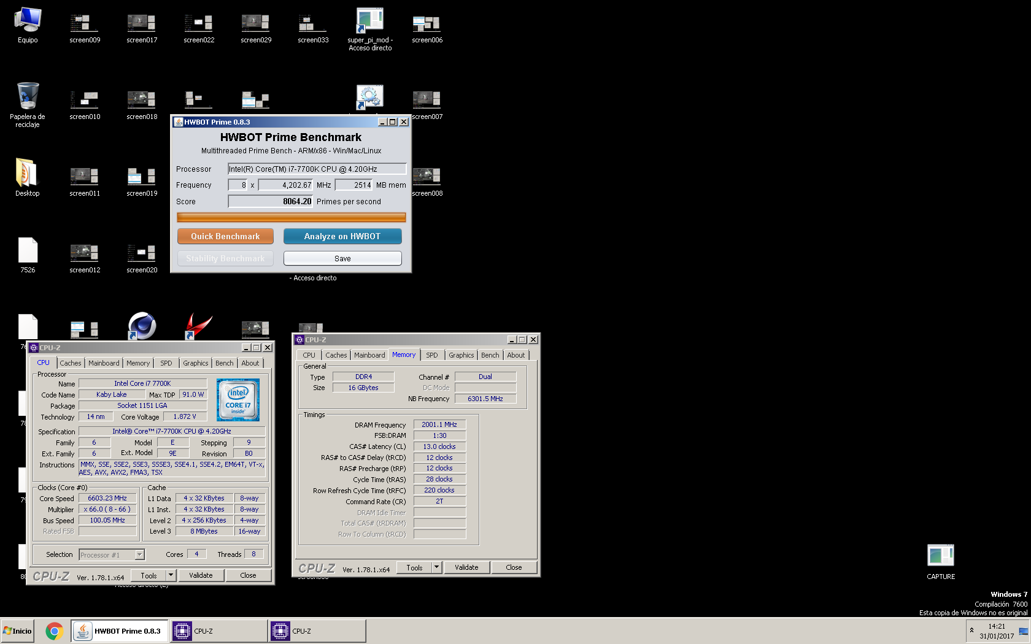Open Mainboard tab in right CPU-Z
1031x644 pixels.
coord(369,355)
